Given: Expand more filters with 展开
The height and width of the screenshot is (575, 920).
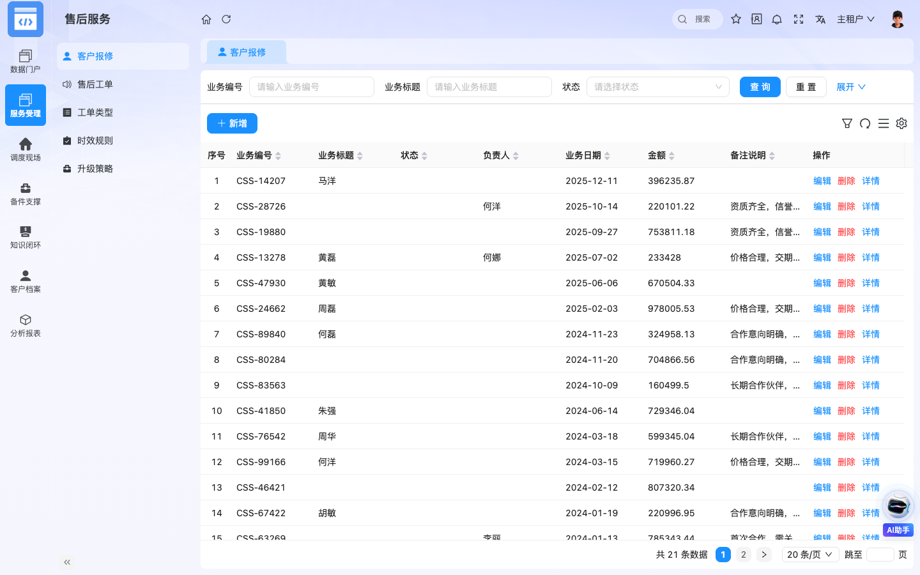Looking at the screenshot, I should (851, 87).
